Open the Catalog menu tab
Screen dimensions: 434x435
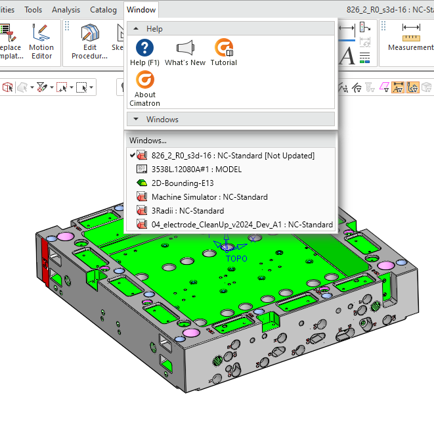[x=103, y=10]
